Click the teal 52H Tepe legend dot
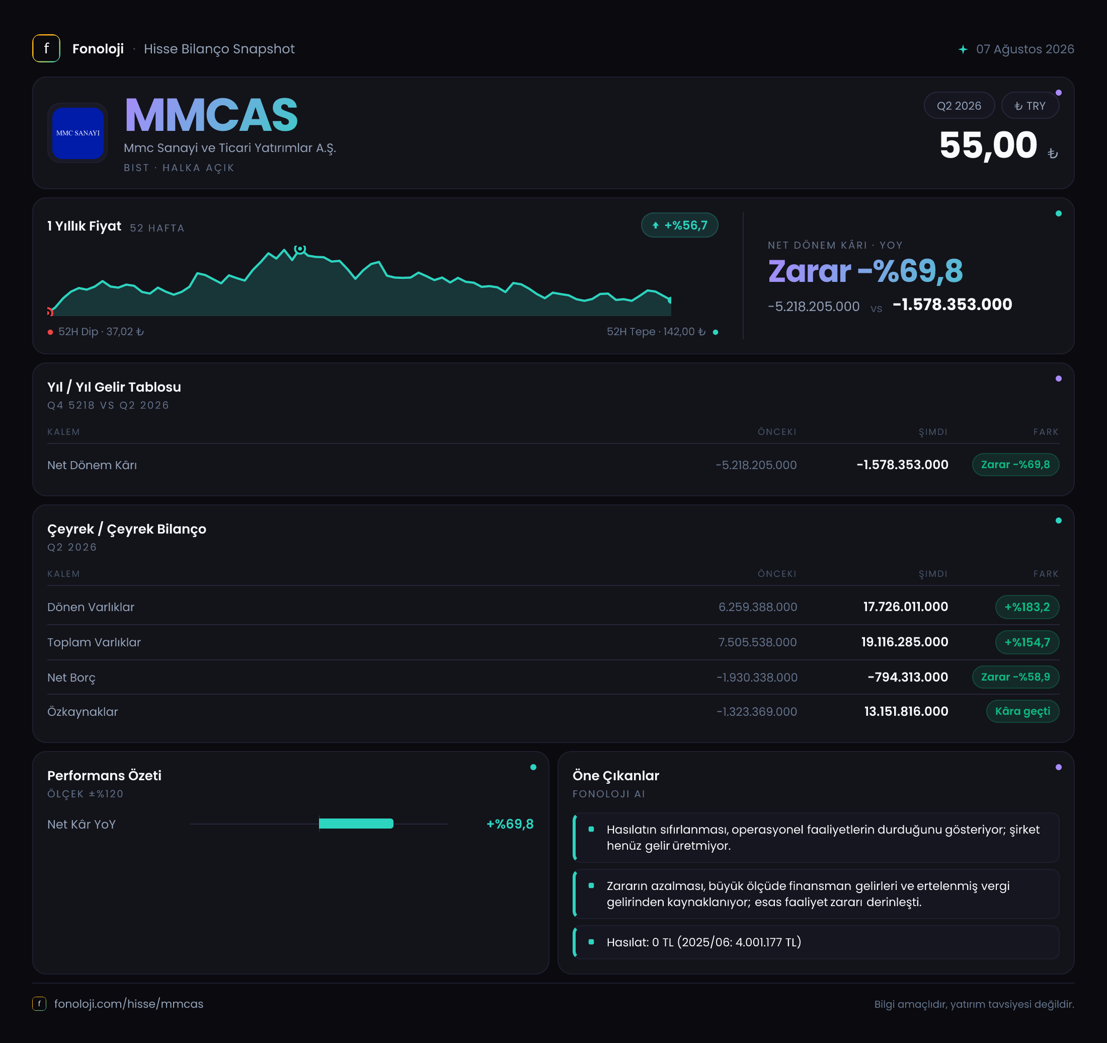Screen dimensions: 1107x1043 [716, 332]
